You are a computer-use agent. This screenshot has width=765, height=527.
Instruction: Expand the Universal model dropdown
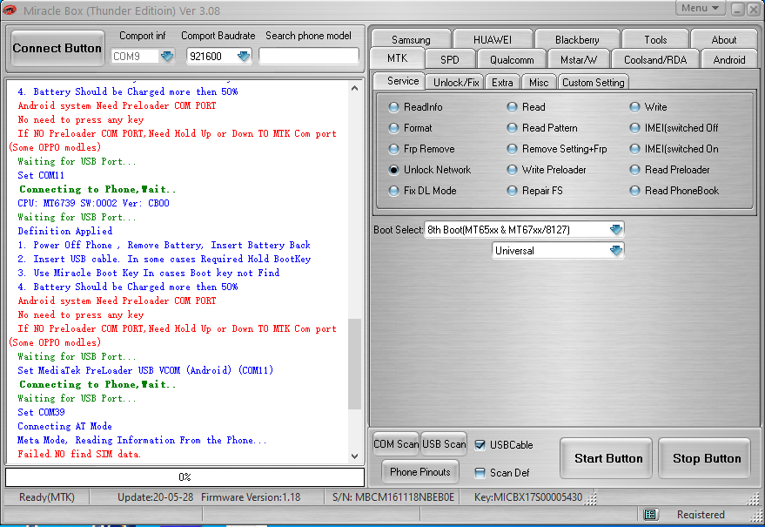[x=615, y=251]
